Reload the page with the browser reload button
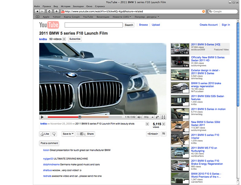This screenshot has height=185, width=241. [49, 11]
